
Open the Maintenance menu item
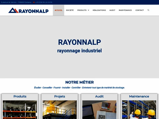[125, 10]
